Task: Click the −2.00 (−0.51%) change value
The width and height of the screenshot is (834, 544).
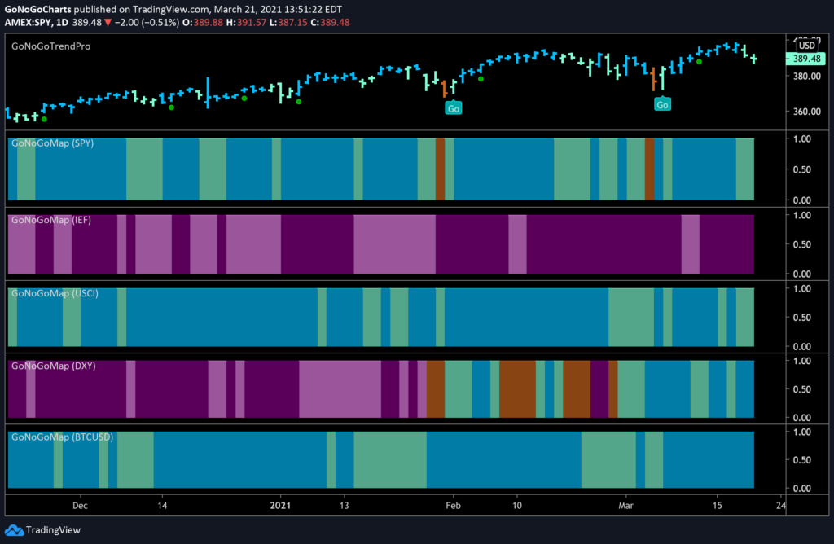Action: (x=147, y=22)
